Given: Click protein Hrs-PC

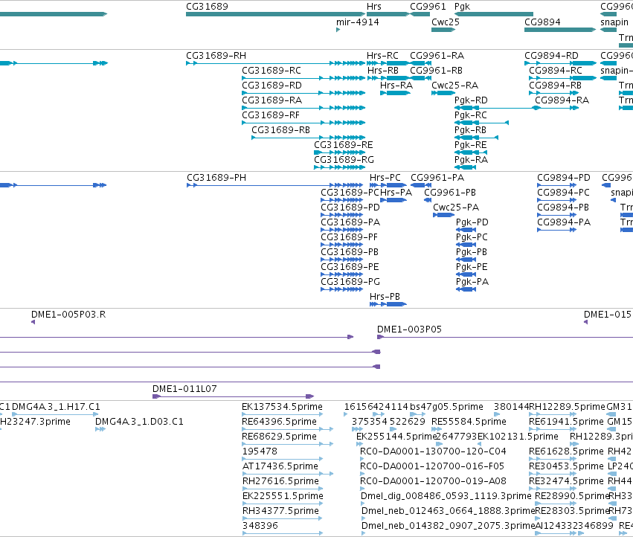Looking at the screenshot, I should pos(385,178).
